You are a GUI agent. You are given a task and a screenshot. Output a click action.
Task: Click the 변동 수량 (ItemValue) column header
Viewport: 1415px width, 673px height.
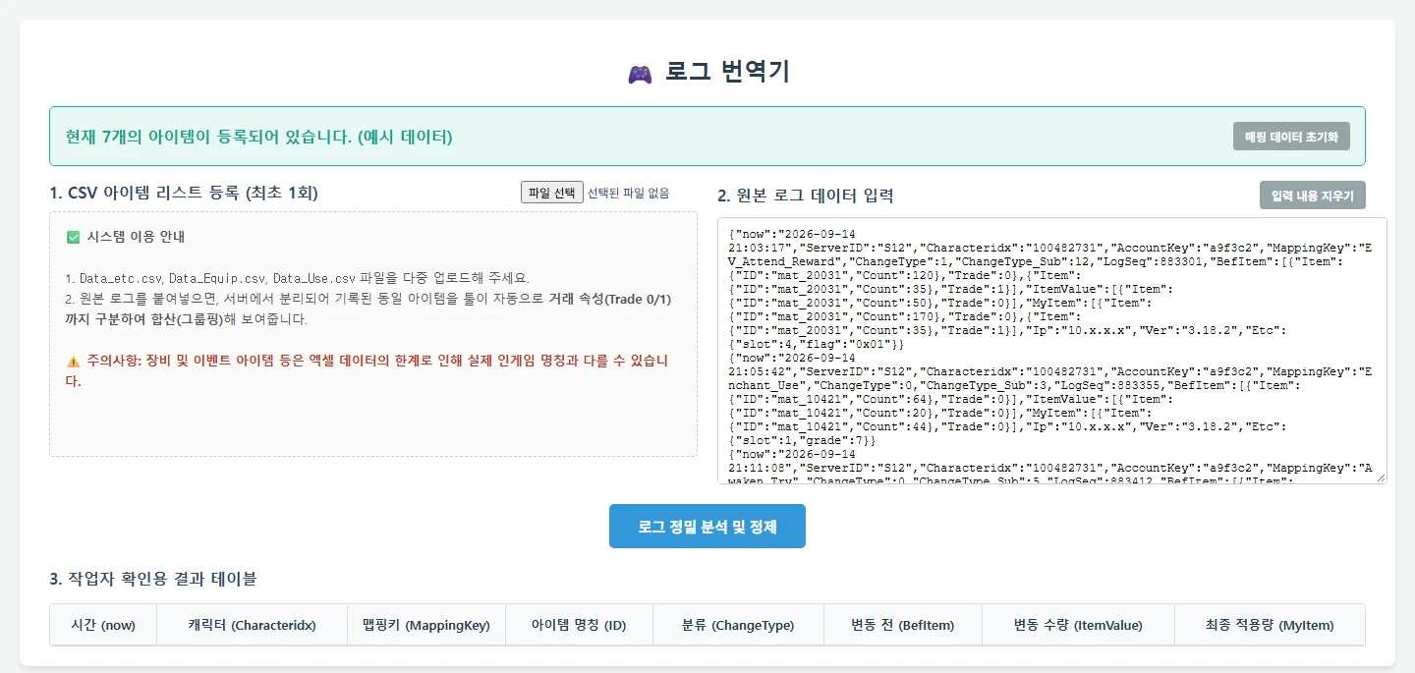tap(1078, 625)
